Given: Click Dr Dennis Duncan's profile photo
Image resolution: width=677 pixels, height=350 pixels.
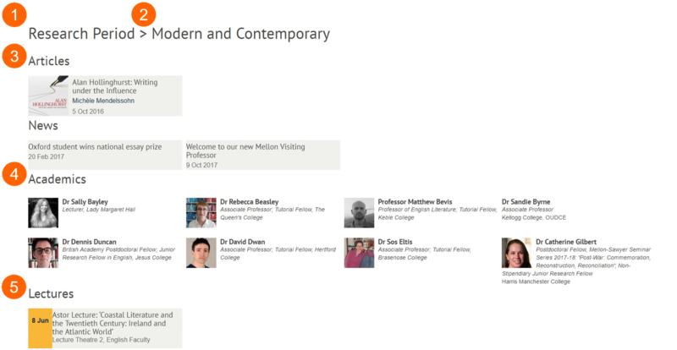Looking at the screenshot, I should 43,252.
